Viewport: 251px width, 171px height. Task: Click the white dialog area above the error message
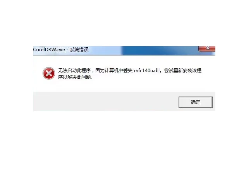[x=124, y=61]
